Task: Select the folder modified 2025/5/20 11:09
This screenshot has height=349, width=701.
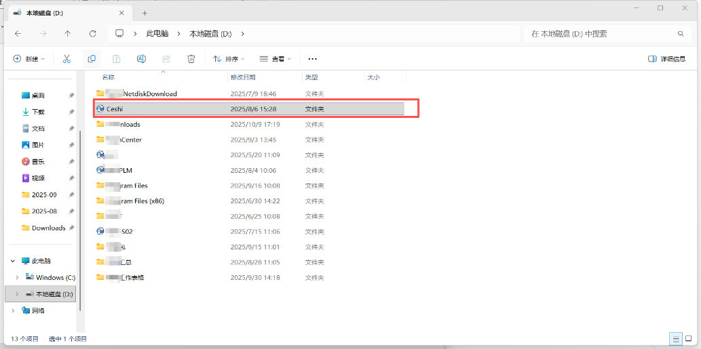Action: click(x=250, y=155)
